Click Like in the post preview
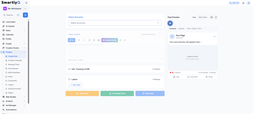The image size is (254, 114). pyautogui.click(x=176, y=77)
